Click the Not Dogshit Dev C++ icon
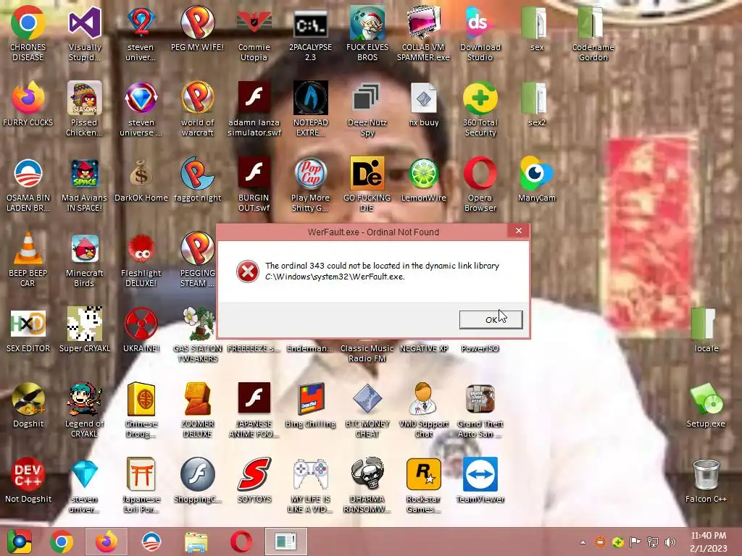This screenshot has width=742, height=556. pyautogui.click(x=28, y=481)
